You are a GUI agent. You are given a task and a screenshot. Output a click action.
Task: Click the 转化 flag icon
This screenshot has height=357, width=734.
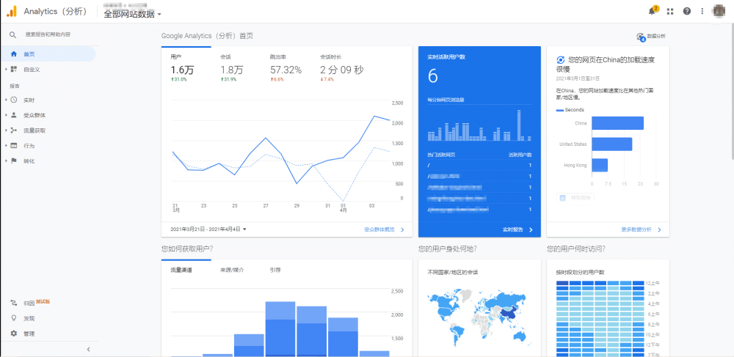click(13, 161)
